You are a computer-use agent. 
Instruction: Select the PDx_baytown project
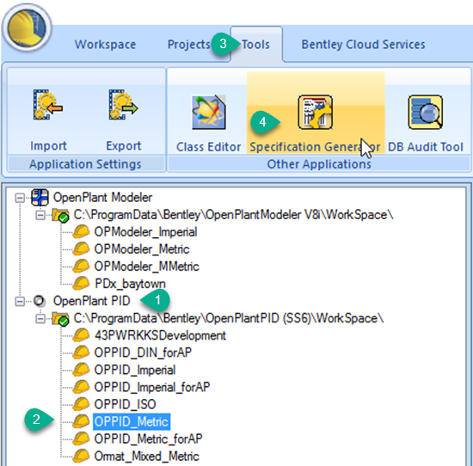130,284
